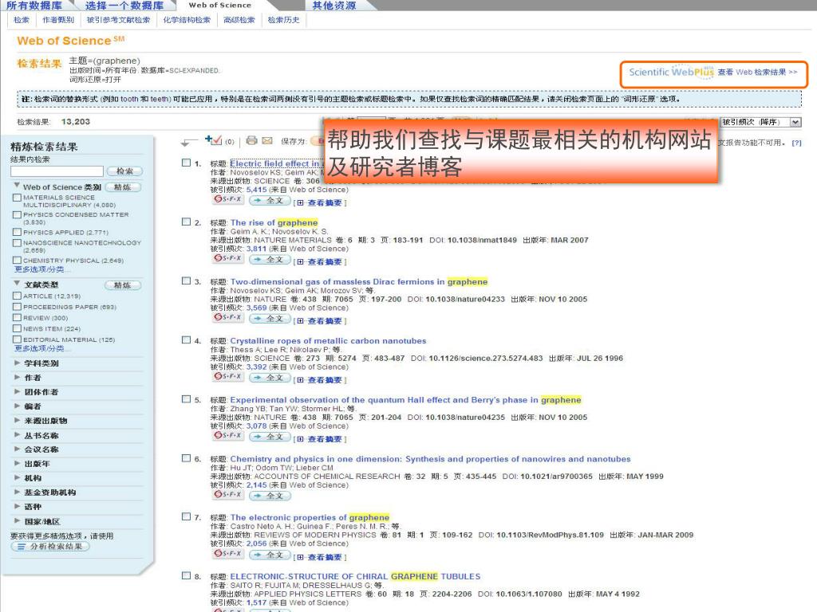
Task: Check the ARTICLE document type filter
Action: point(18,296)
